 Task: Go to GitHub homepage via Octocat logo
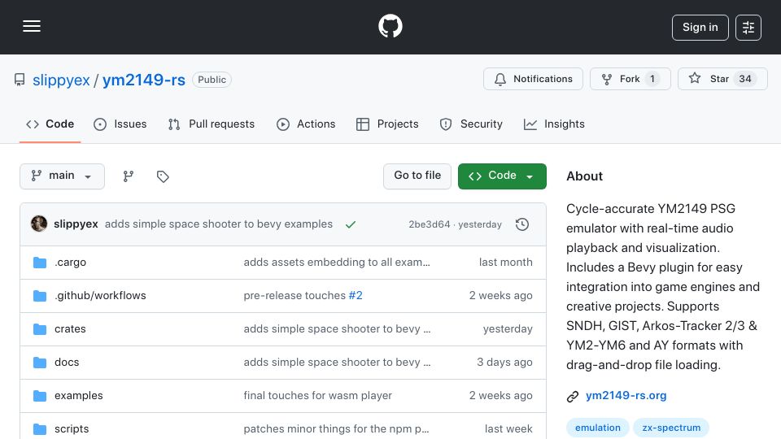(390, 26)
